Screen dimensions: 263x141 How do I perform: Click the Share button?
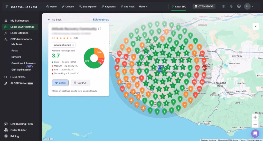(x=60, y=83)
